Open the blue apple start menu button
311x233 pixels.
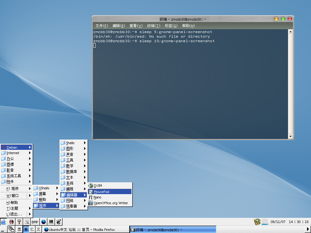(4, 222)
